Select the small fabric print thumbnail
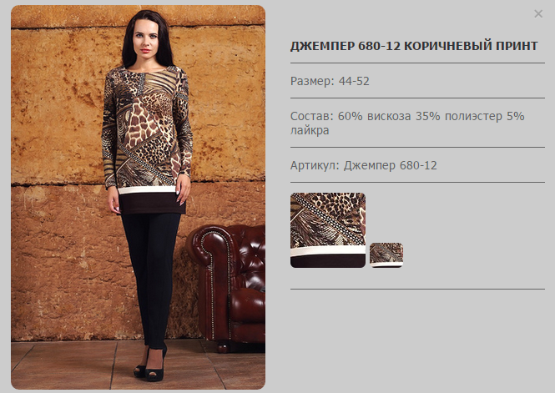 (x=386, y=254)
